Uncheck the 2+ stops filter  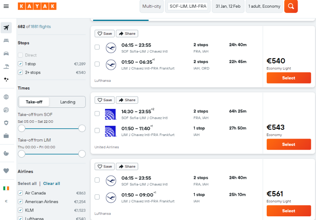point(20,72)
